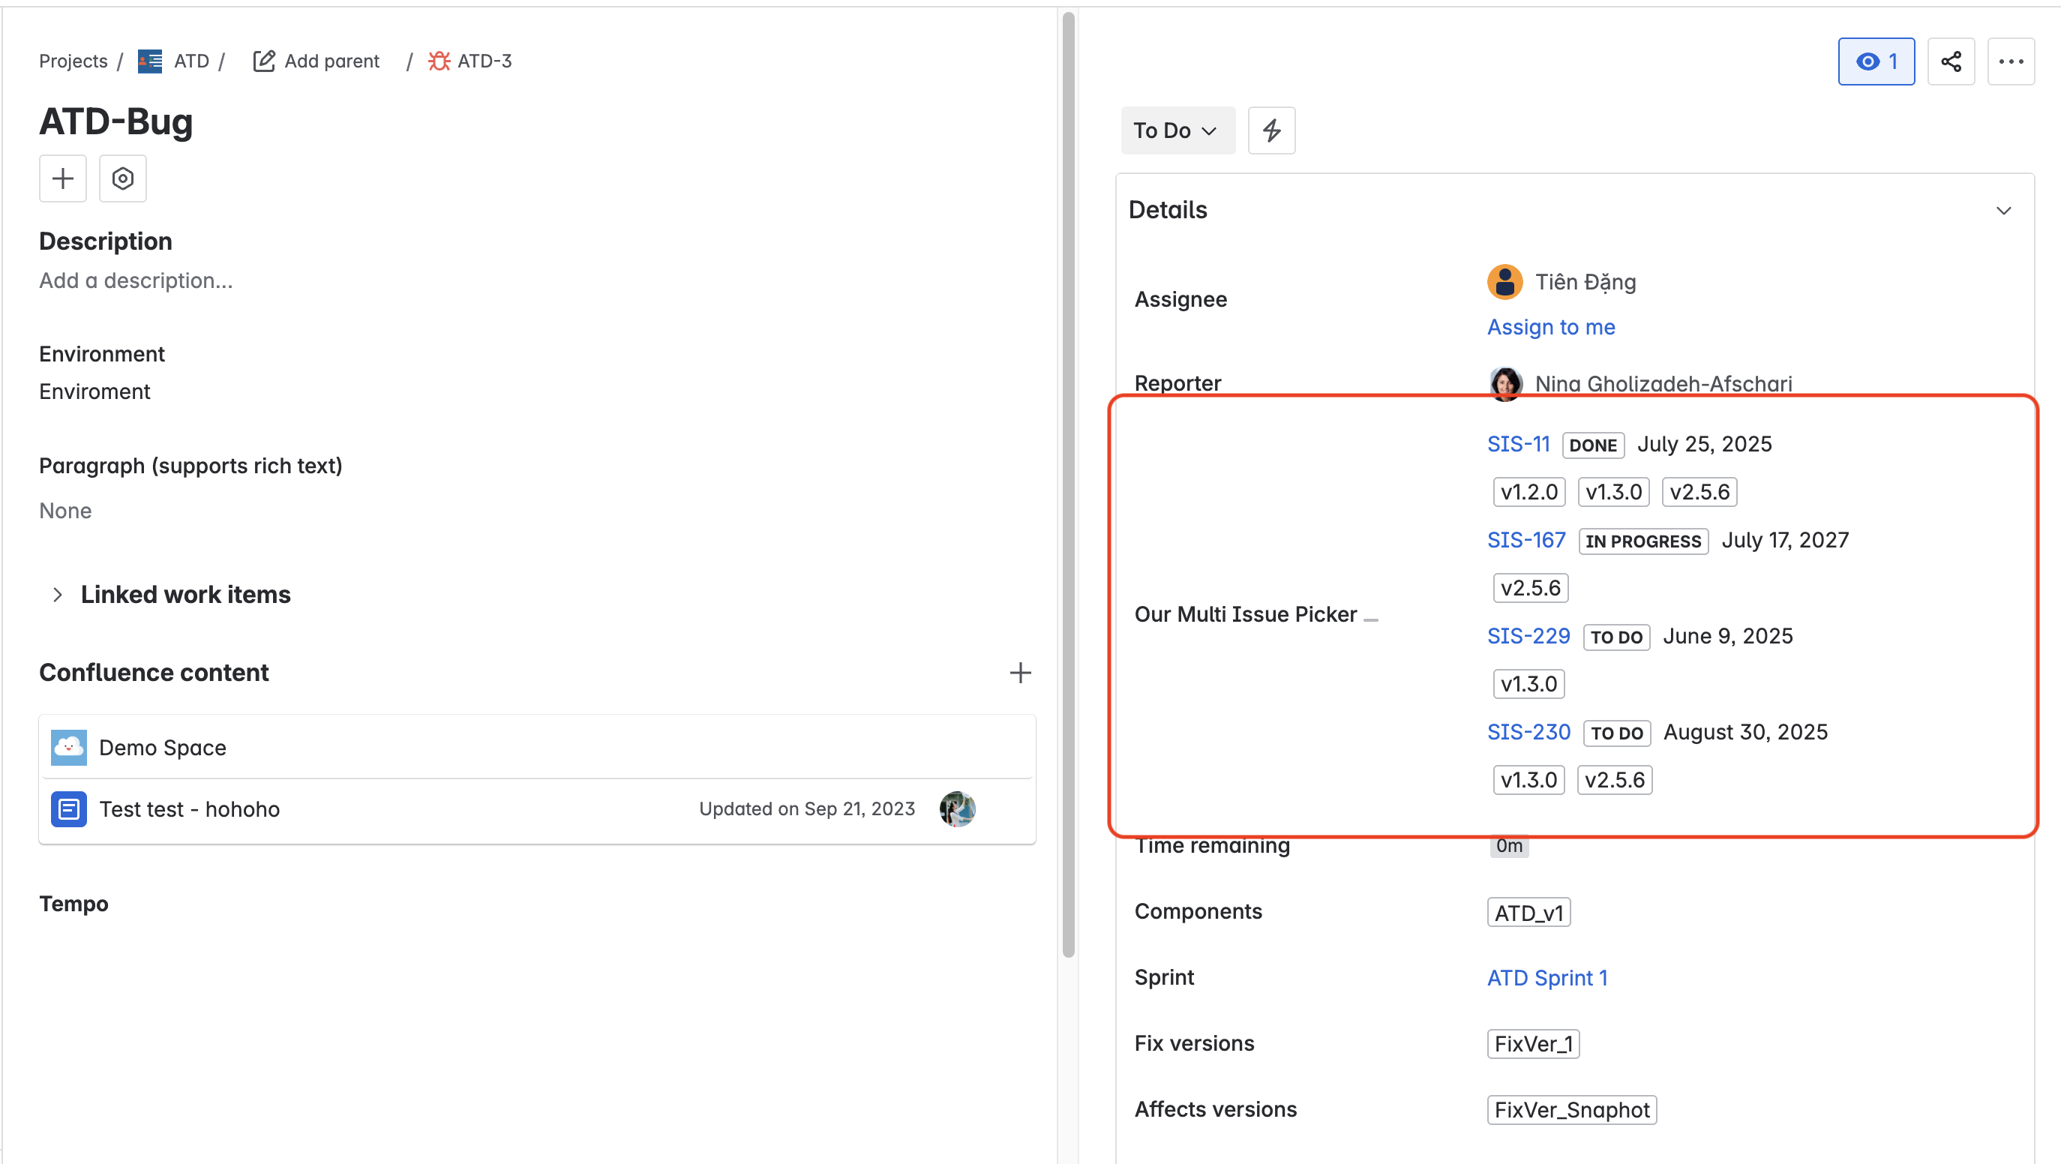This screenshot has width=2061, height=1164.
Task: Open the configure fields gear icon below the title
Action: [121, 178]
